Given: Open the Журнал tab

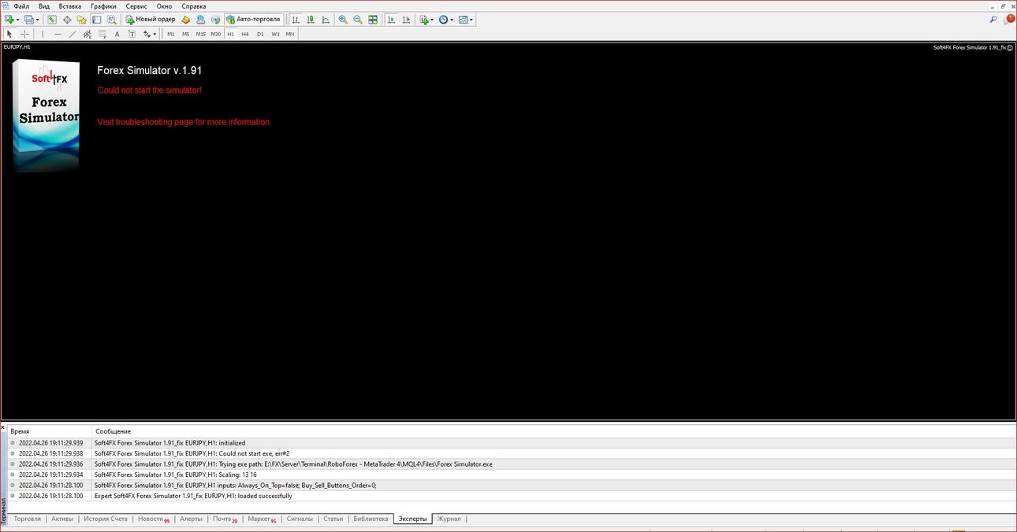Looking at the screenshot, I should (x=449, y=519).
